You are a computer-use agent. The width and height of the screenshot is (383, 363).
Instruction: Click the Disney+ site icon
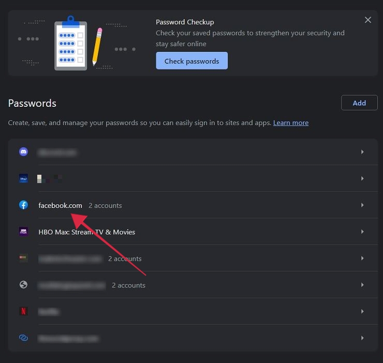23,178
